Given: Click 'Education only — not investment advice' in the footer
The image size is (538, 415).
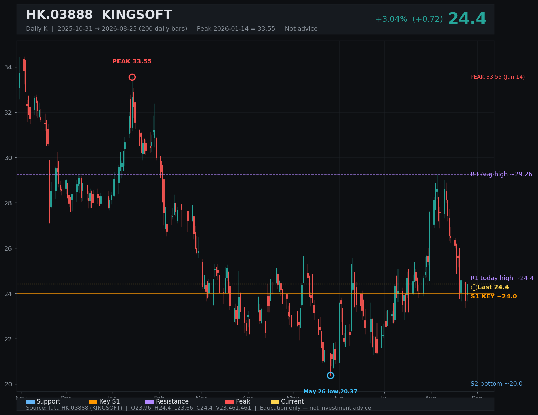Looking at the screenshot, I should tap(316, 408).
